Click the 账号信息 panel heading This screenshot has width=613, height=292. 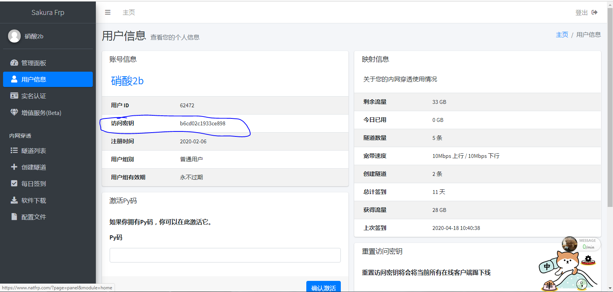[x=123, y=59]
